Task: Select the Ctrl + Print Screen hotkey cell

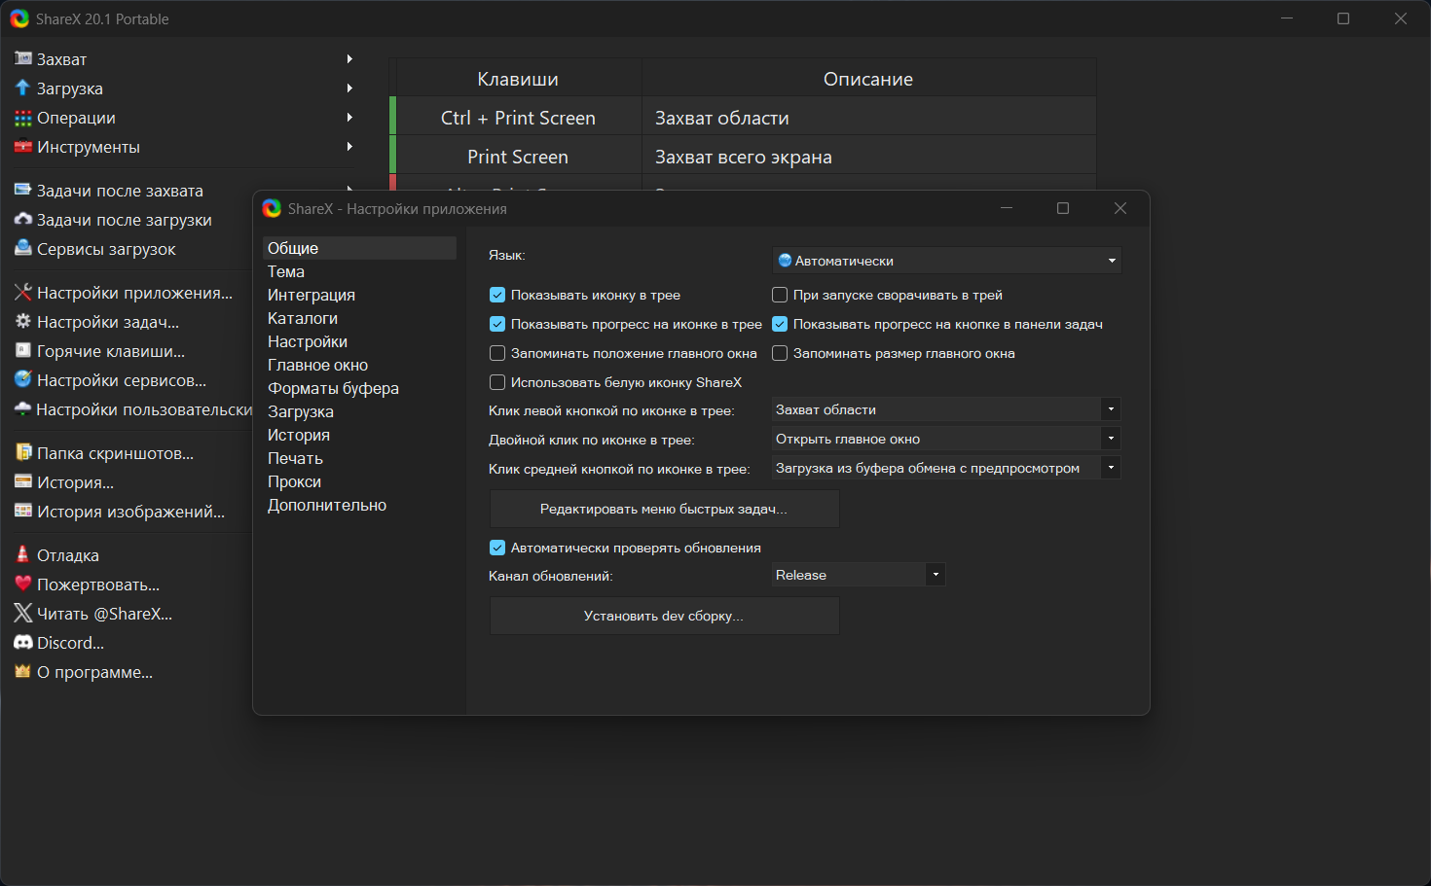Action: click(518, 118)
